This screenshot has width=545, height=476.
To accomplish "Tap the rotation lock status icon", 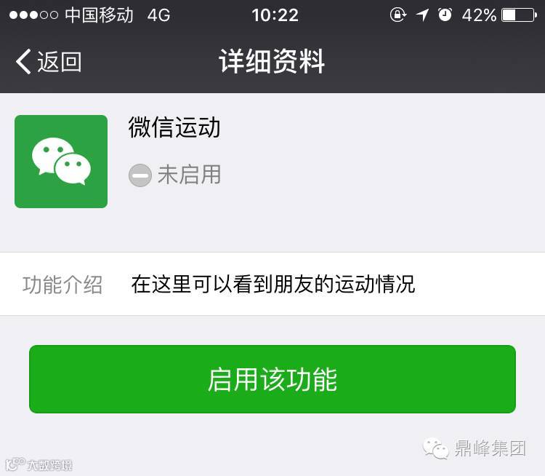I will click(x=398, y=15).
